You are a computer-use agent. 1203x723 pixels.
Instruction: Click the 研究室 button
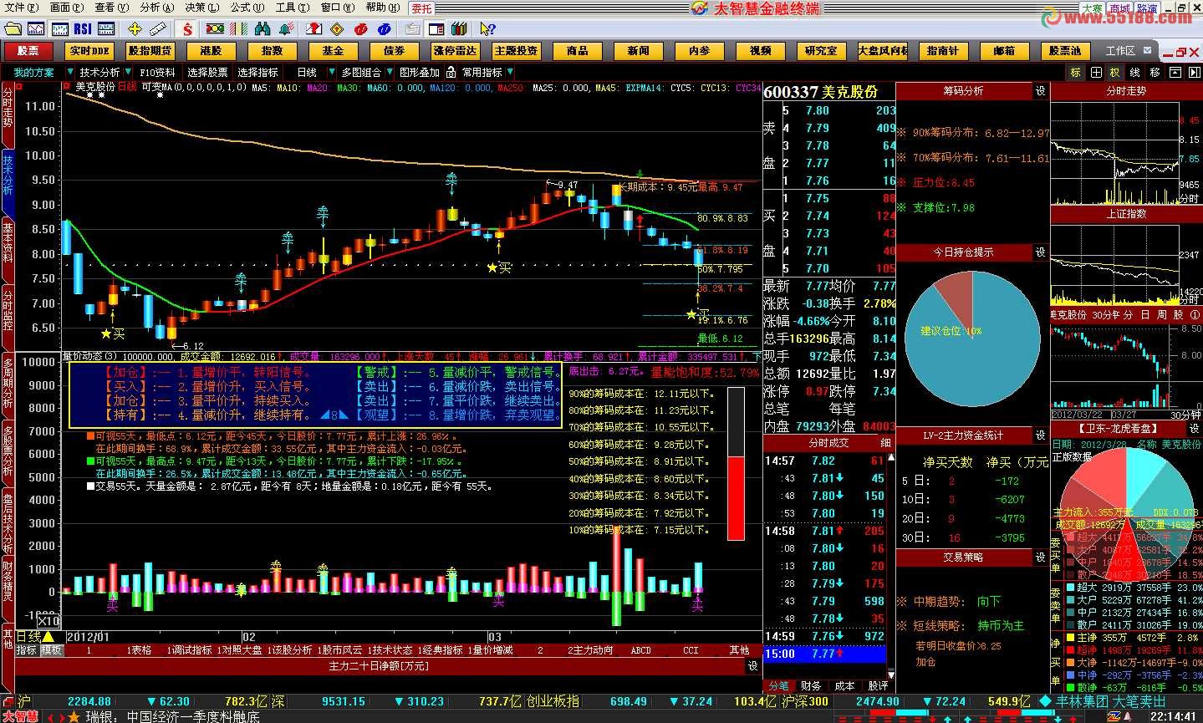(x=821, y=51)
